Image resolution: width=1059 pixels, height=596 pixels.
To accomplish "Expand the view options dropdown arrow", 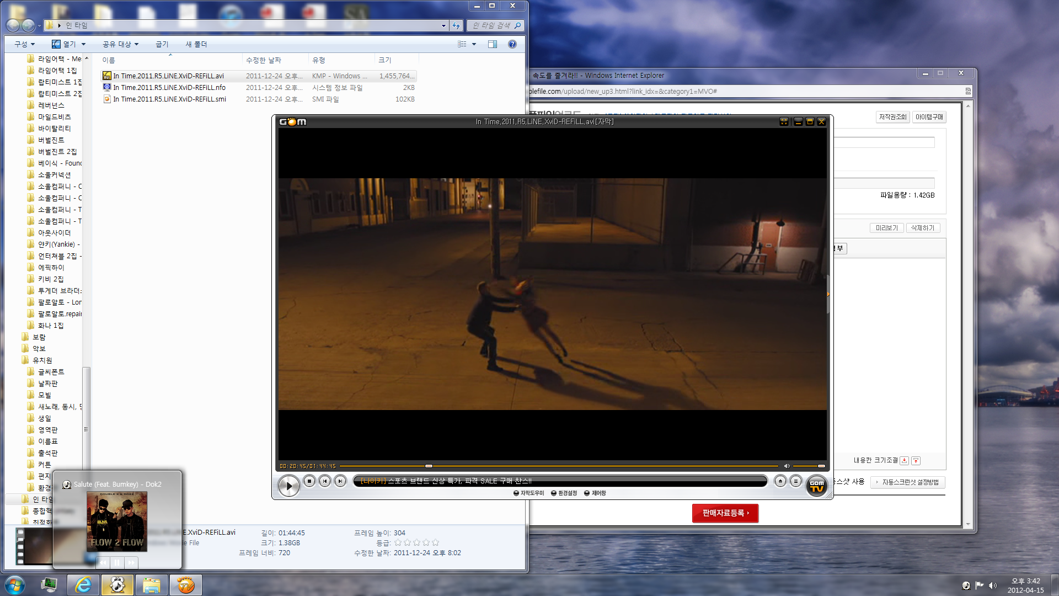I will (x=474, y=44).
